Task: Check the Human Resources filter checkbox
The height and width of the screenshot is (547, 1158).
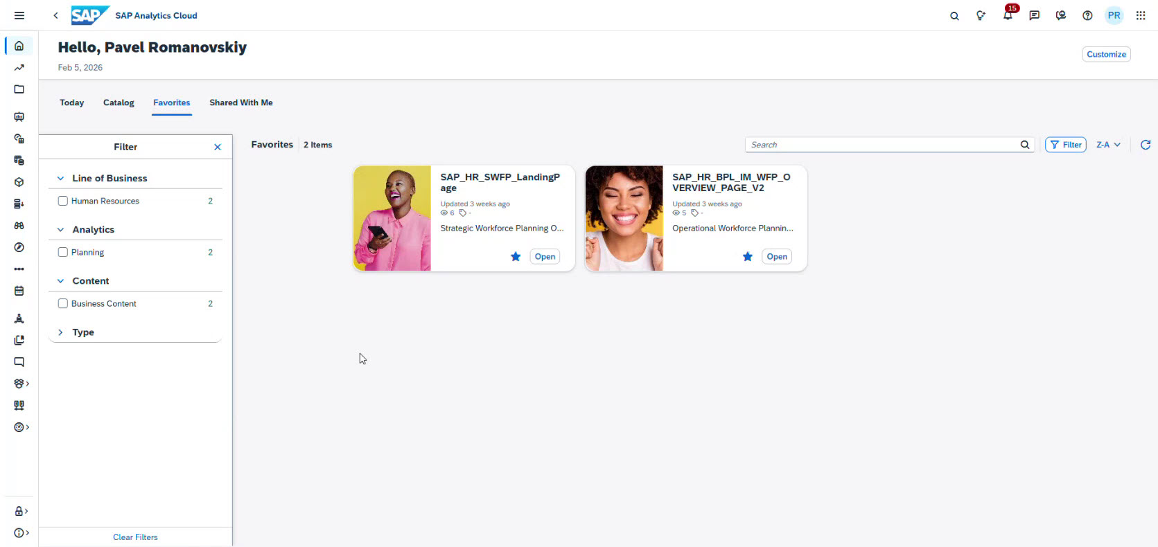Action: [63, 201]
